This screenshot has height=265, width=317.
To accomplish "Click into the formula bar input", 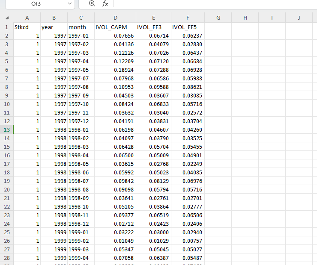I will [215, 3].
